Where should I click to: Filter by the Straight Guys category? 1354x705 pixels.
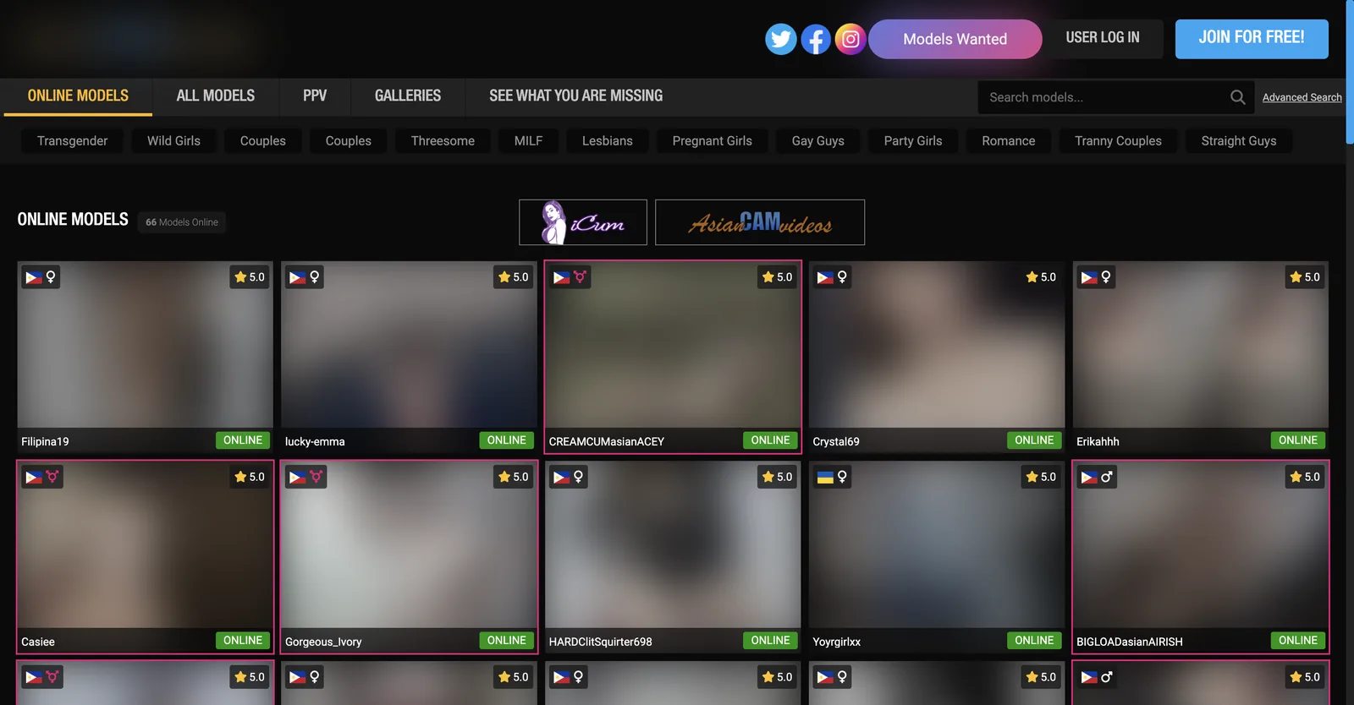tap(1238, 141)
